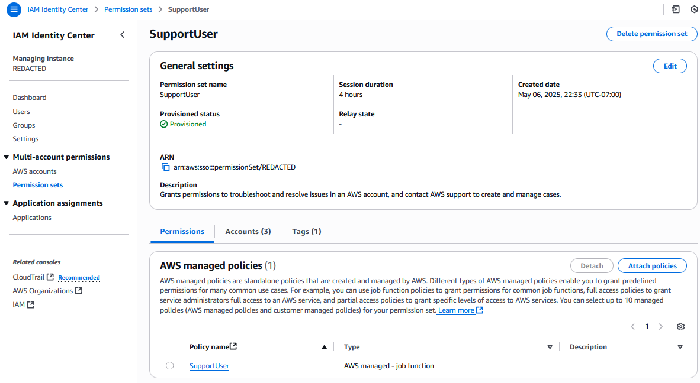Click the 'Provisioned' status text
Viewport: 700px width, 383px height.
(x=188, y=124)
